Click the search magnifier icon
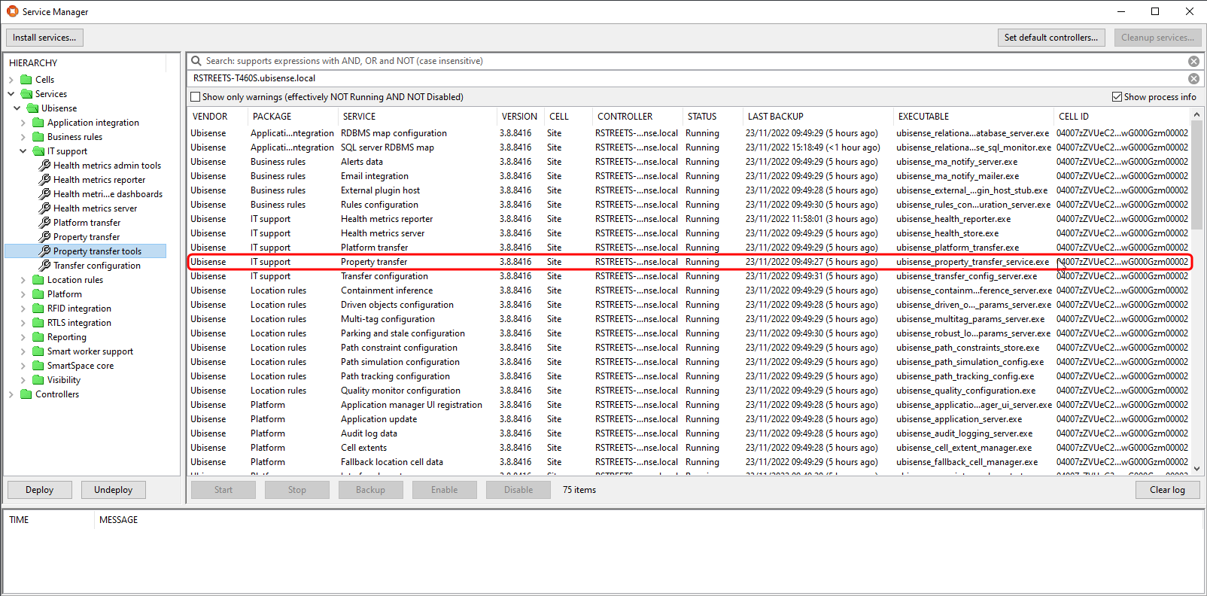This screenshot has width=1207, height=596. (x=196, y=61)
